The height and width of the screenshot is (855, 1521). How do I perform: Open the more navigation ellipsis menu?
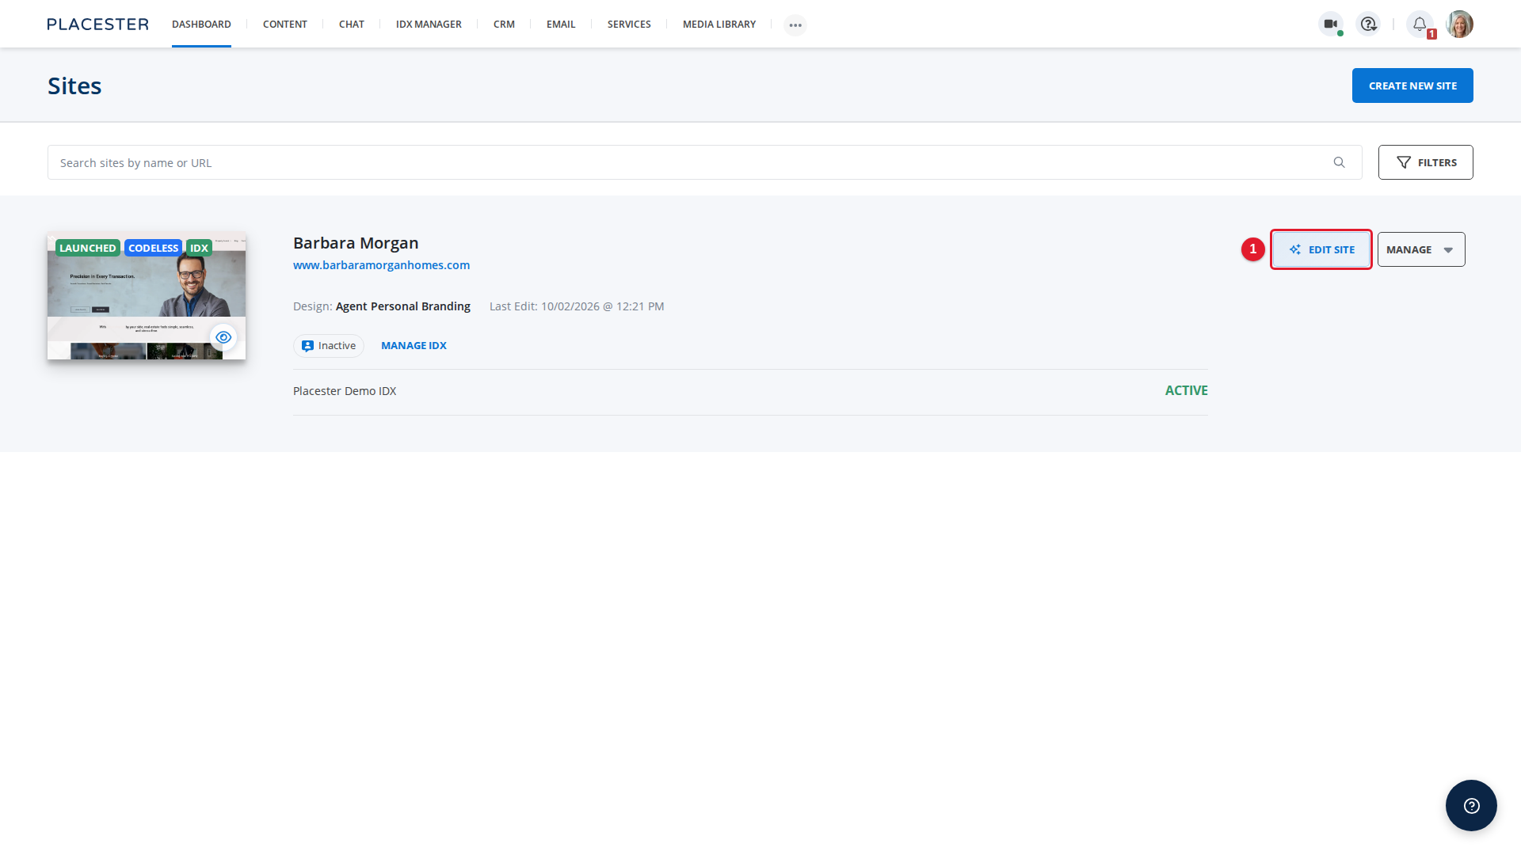pos(795,25)
